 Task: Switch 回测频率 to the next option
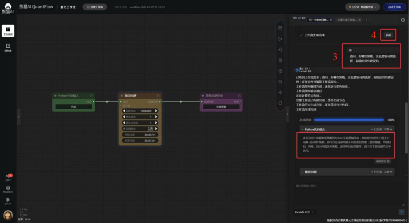[156, 128]
